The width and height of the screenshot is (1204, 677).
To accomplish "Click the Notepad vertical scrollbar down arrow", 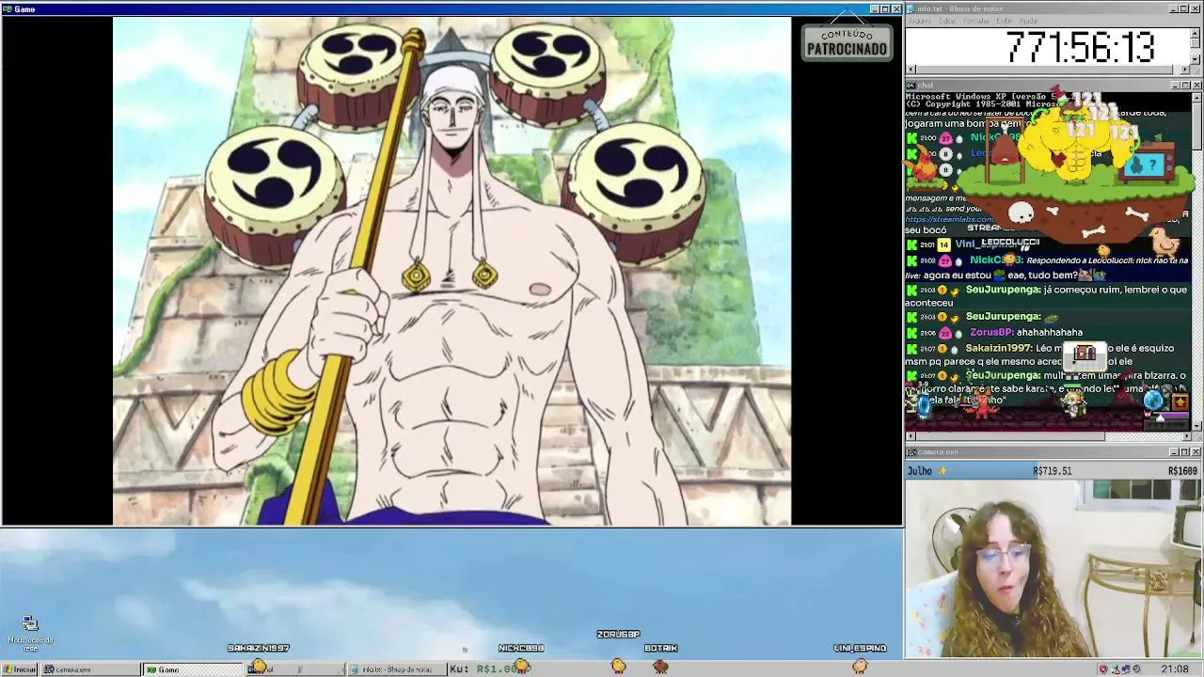I will pos(1196,58).
